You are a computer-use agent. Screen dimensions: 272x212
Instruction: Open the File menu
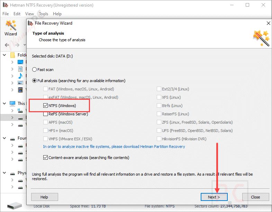coord(6,14)
